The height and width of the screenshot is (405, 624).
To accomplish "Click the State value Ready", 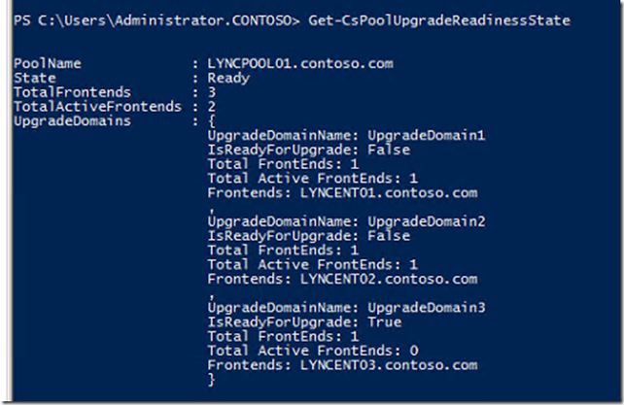I will coord(228,78).
